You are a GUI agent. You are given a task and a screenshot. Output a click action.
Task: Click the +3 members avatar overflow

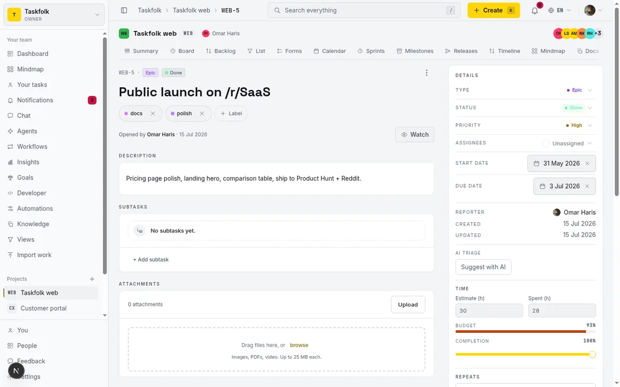598,34
